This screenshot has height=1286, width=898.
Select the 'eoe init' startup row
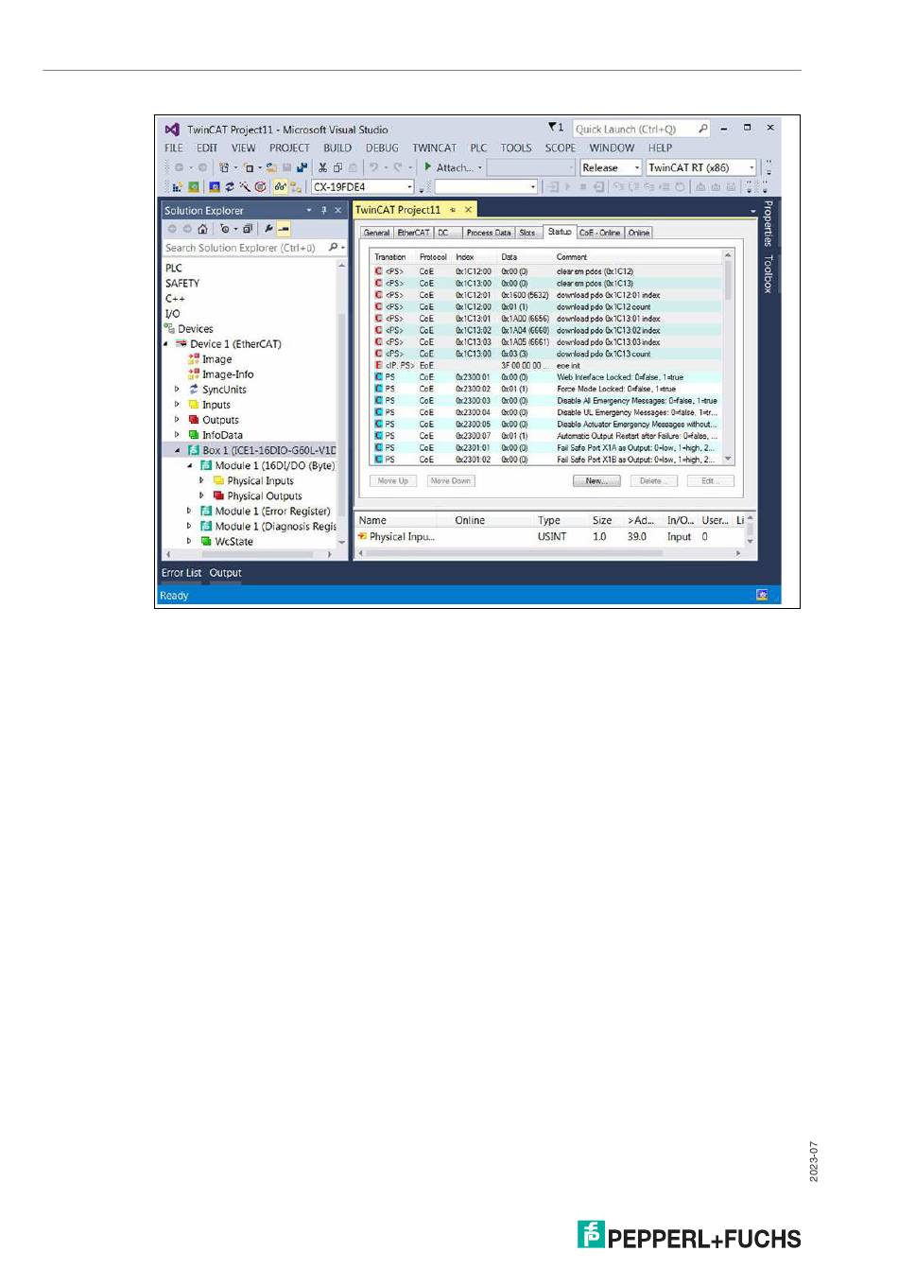click(547, 365)
